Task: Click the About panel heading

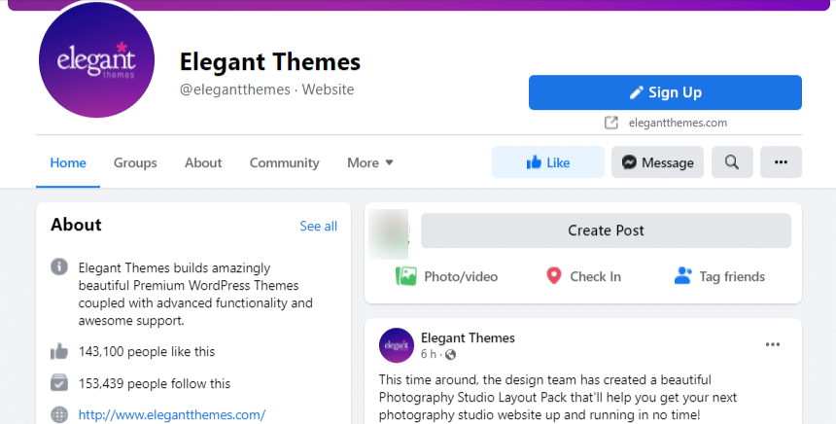Action: (76, 225)
